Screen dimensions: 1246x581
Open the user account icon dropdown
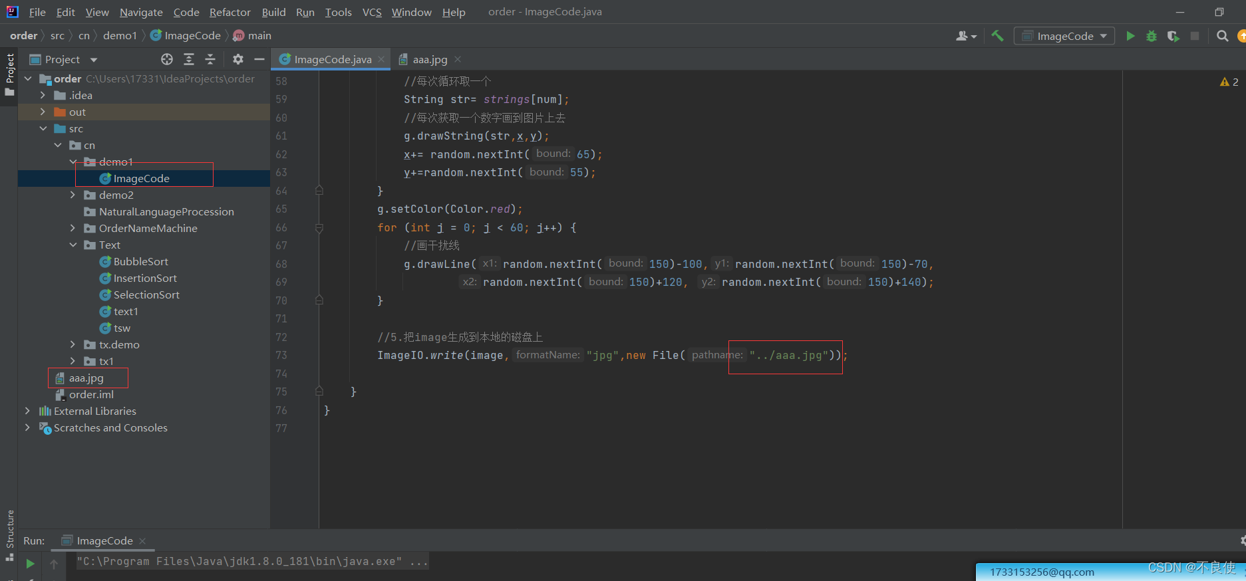click(966, 36)
